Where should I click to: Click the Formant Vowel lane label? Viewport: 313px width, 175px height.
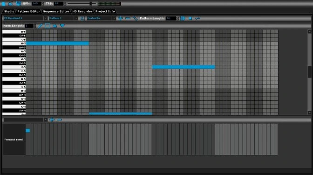tap(14, 140)
